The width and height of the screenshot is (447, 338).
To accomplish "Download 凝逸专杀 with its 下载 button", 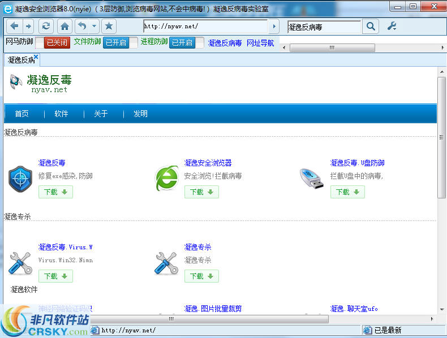I will point(201,276).
